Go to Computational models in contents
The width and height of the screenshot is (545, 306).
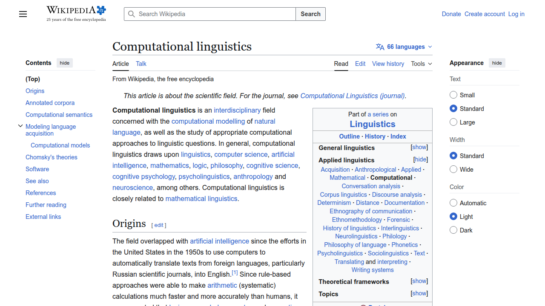click(x=60, y=145)
